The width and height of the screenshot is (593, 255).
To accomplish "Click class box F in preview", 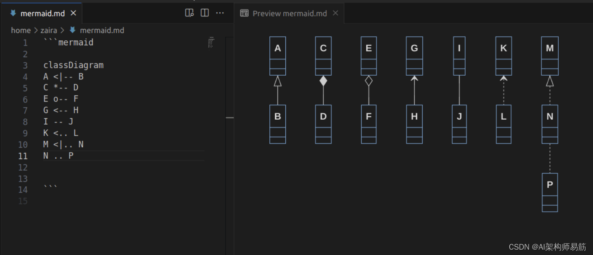I will pos(369,124).
